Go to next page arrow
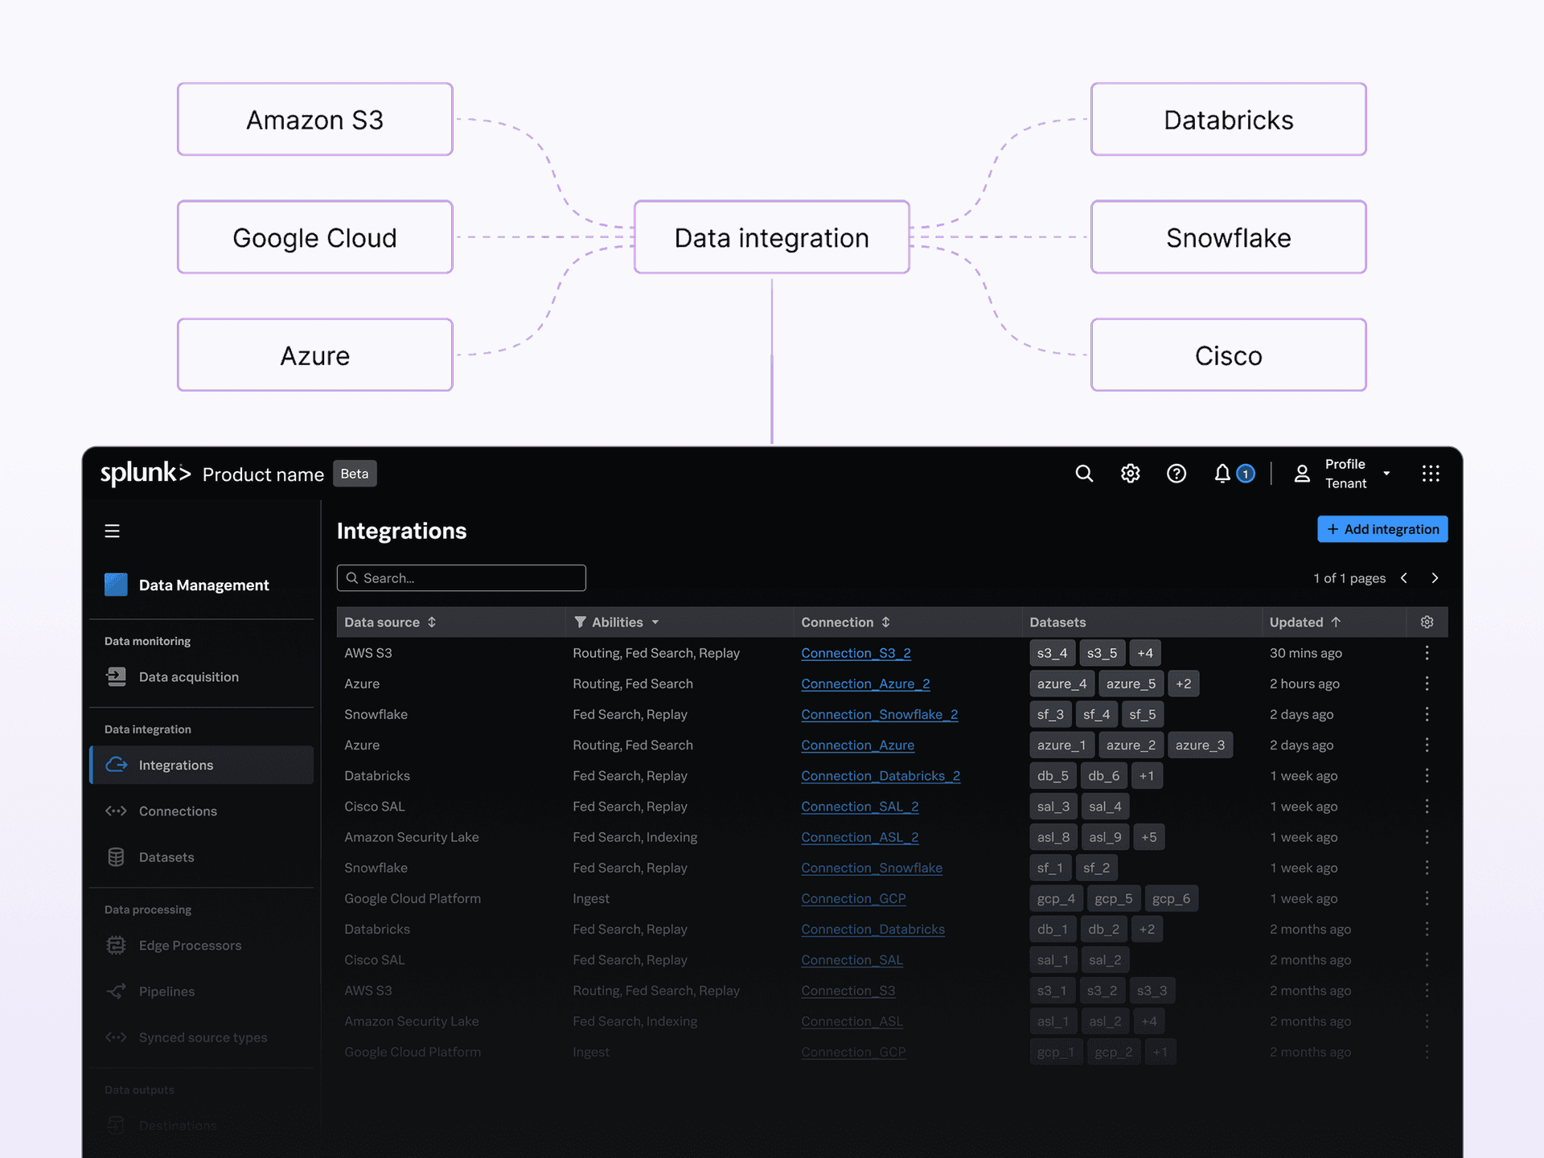1544x1158 pixels. click(x=1435, y=578)
